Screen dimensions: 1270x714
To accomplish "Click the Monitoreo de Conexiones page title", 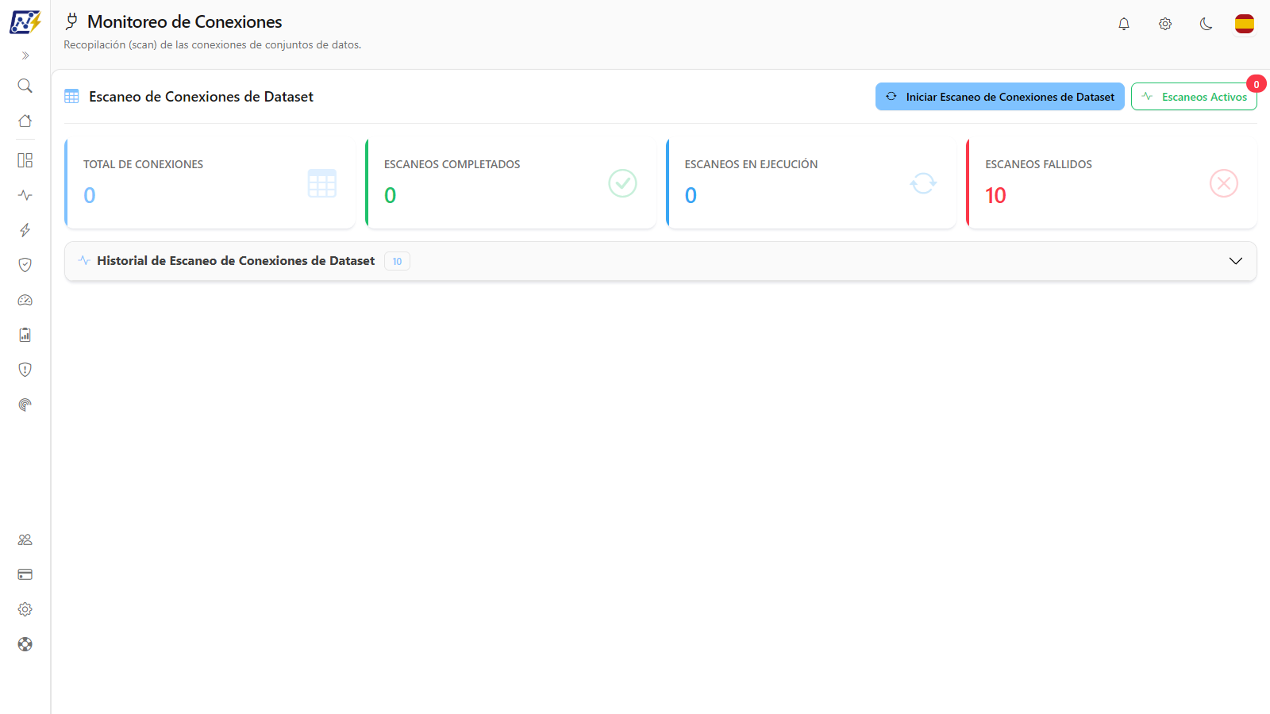I will (x=184, y=22).
